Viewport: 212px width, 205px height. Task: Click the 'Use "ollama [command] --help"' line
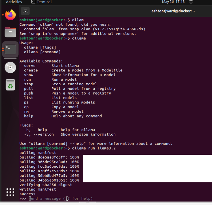click(x=96, y=144)
